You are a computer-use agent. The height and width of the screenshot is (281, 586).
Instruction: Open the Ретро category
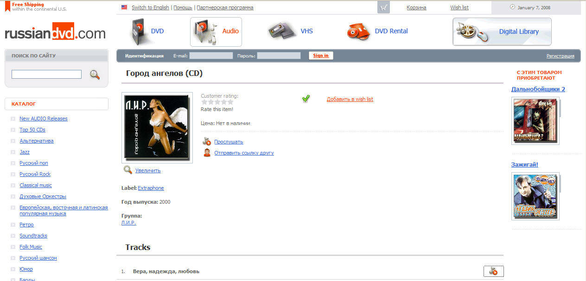tap(26, 225)
